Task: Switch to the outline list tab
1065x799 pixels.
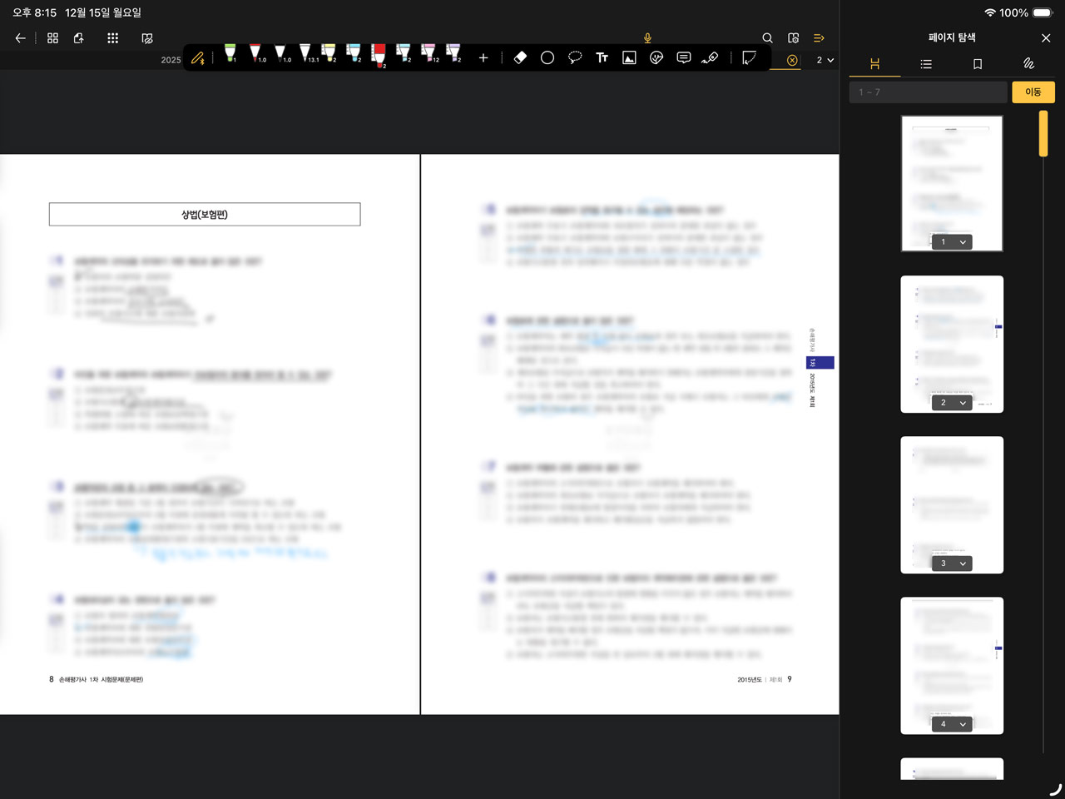Action: click(x=926, y=64)
